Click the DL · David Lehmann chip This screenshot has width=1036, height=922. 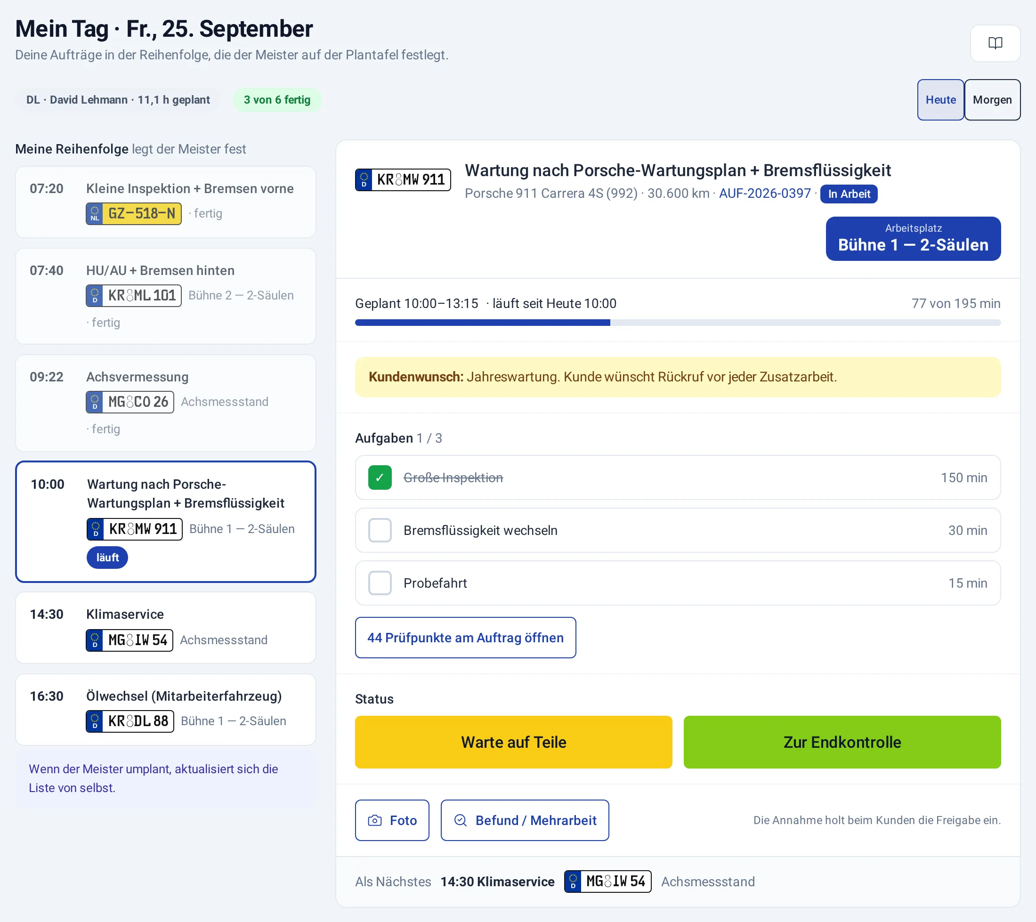[118, 100]
